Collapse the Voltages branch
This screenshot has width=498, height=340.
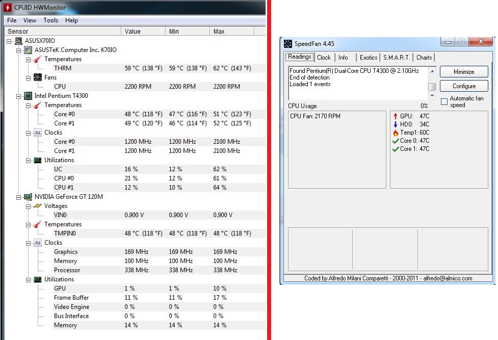(x=28, y=206)
